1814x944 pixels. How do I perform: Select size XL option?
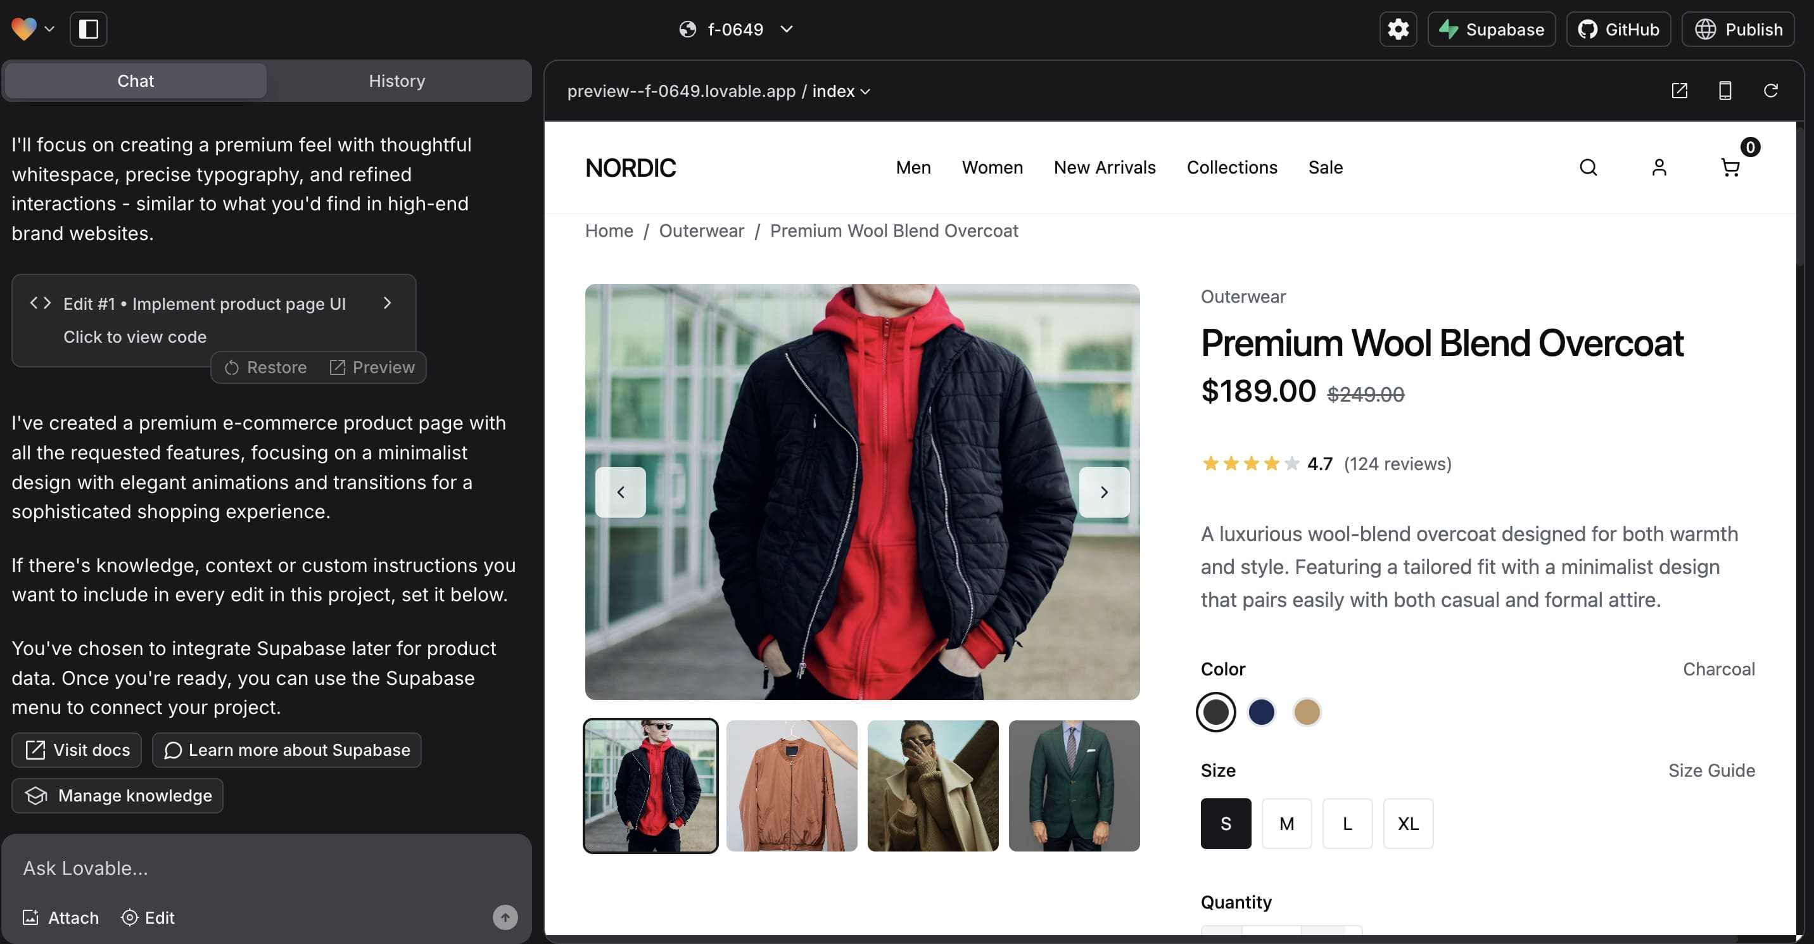point(1407,824)
